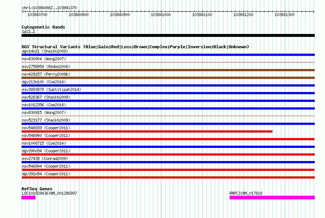The height and width of the screenshot is (218, 325).
Task: Select blue bar under esv27438
Action: 168,162
